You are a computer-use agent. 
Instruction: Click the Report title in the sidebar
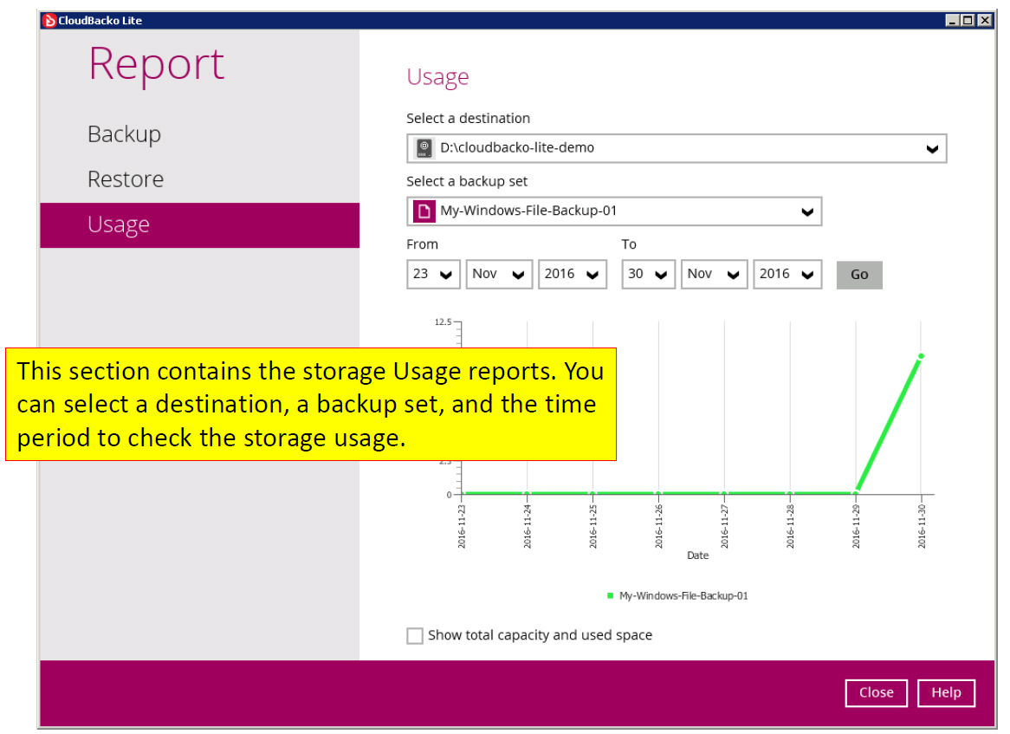coord(157,65)
